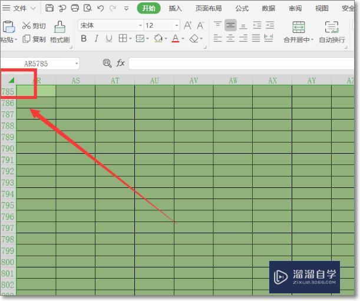
Task: Open alignment settings dialog launcher
Action: pyautogui.click(x=346, y=48)
